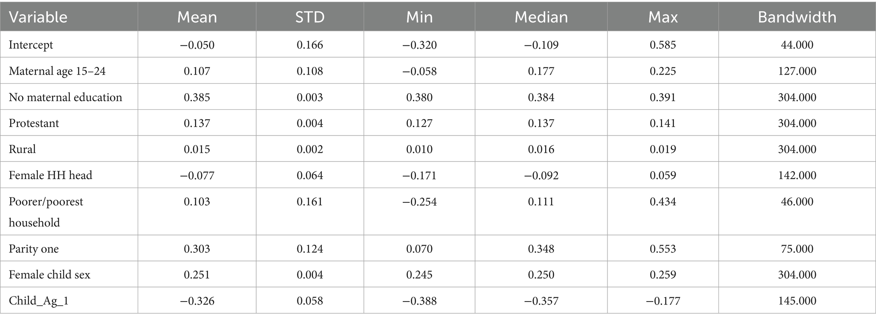Click the Parity one row label
Viewport: 876px width, 321px height.
tap(34, 249)
